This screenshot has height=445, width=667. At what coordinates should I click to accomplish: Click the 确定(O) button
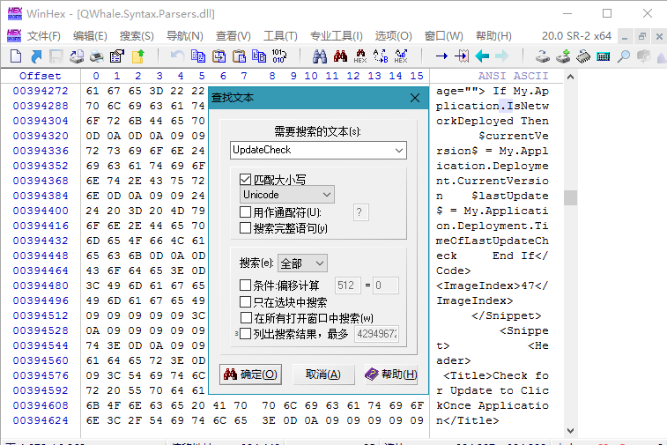[250, 375]
